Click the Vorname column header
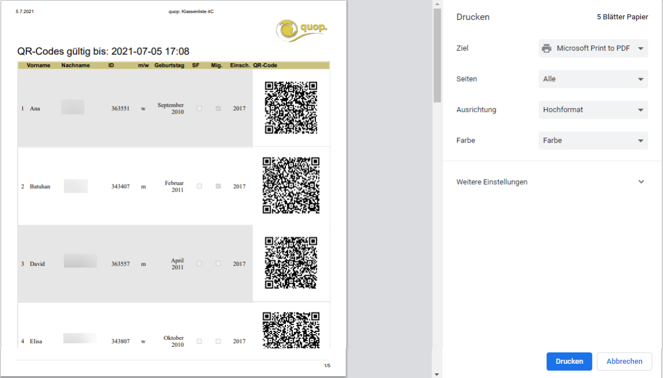This screenshot has height=378, width=663. pos(38,65)
